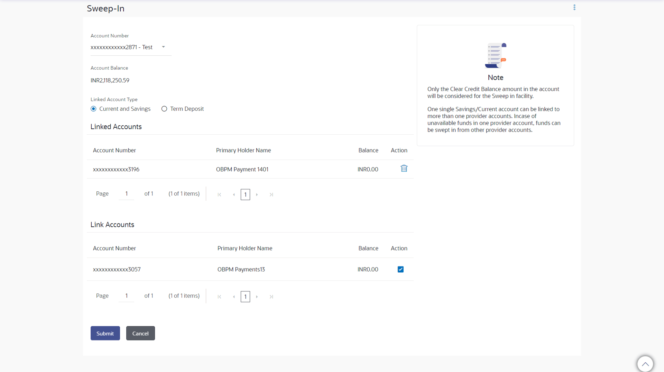Click the Link Accounts page number field
Image resolution: width=664 pixels, height=372 pixels.
point(126,296)
